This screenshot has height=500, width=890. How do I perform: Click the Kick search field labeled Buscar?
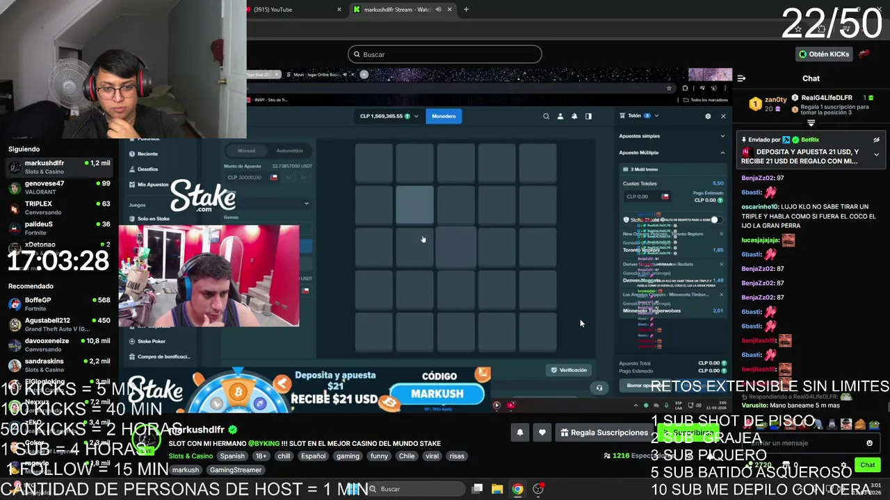pos(445,54)
